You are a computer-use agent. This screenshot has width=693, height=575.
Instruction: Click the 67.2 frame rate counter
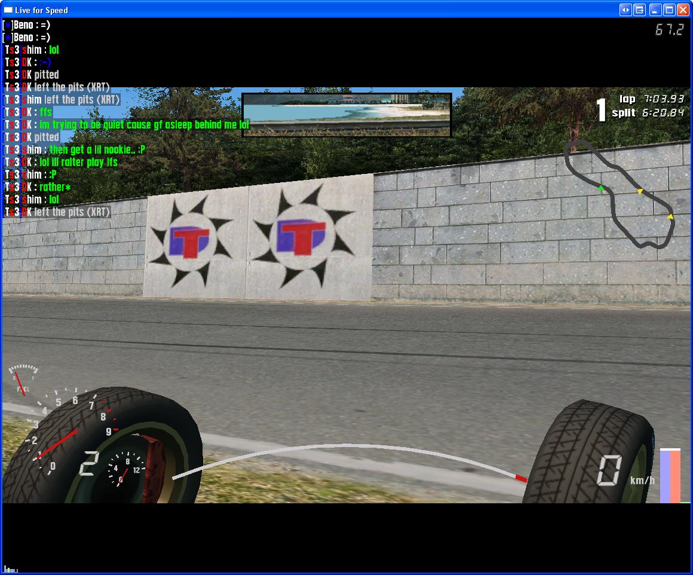click(x=670, y=30)
